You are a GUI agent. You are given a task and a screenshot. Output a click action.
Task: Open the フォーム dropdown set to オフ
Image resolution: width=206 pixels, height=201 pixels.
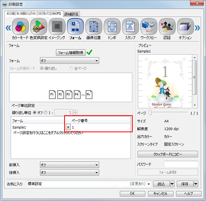click(x=69, y=61)
